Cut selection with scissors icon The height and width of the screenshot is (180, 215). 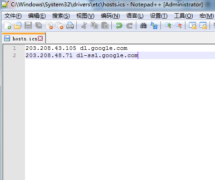(84, 25)
